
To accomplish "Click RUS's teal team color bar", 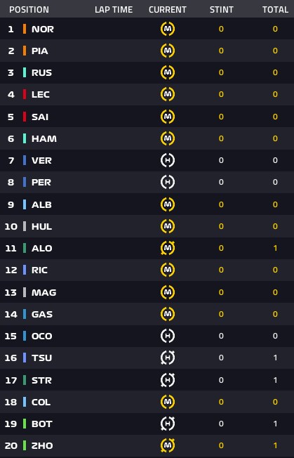I will click(x=25, y=72).
